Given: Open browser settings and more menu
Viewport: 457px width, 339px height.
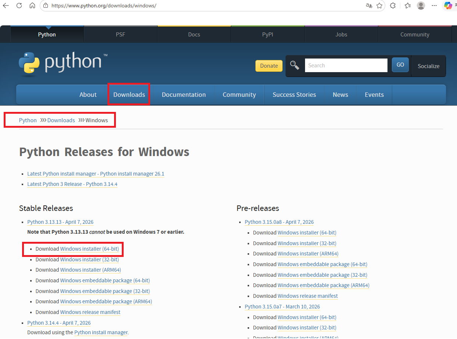Looking at the screenshot, I should tap(434, 6).
